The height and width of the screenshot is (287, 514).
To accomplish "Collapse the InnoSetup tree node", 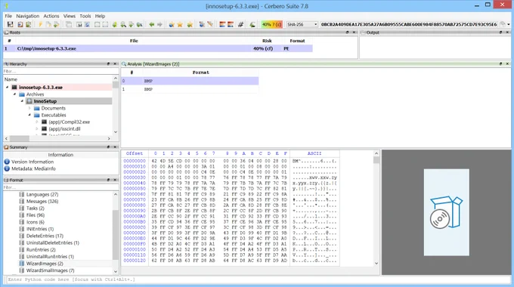I will click(22, 101).
